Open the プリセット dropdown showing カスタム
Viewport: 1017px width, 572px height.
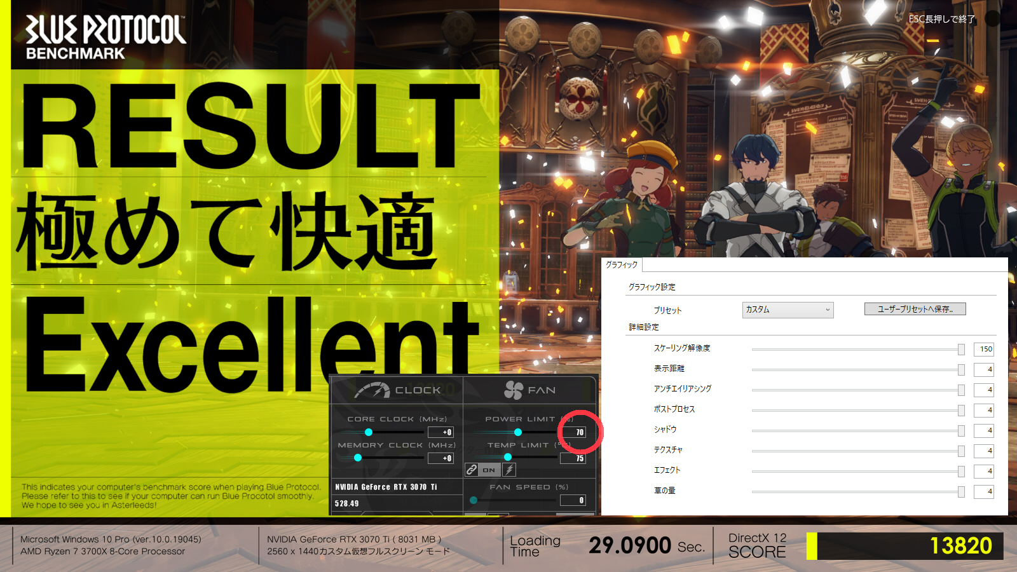tap(788, 310)
